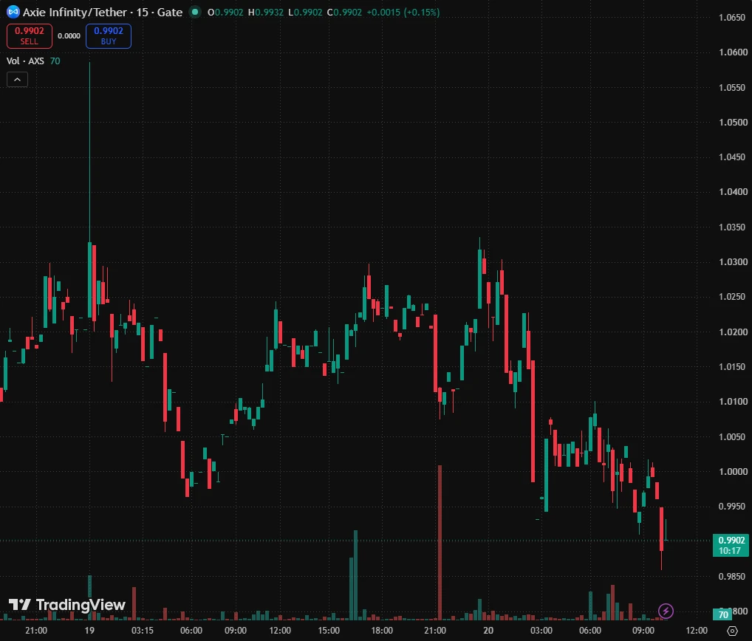Click the green volume label 70 on axis
The height and width of the screenshot is (641, 752).
[723, 614]
